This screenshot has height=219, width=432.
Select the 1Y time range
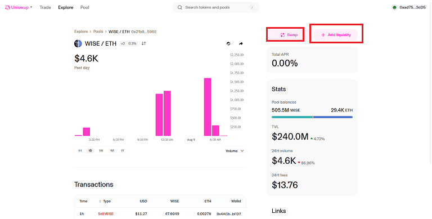(123, 151)
